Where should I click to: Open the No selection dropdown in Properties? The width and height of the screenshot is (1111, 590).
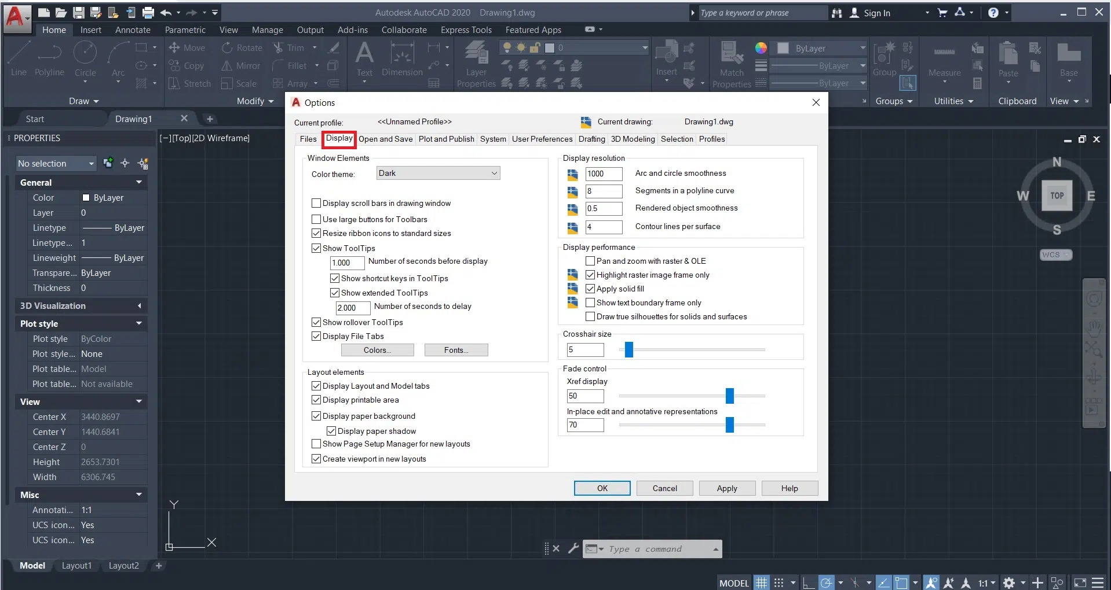click(56, 164)
